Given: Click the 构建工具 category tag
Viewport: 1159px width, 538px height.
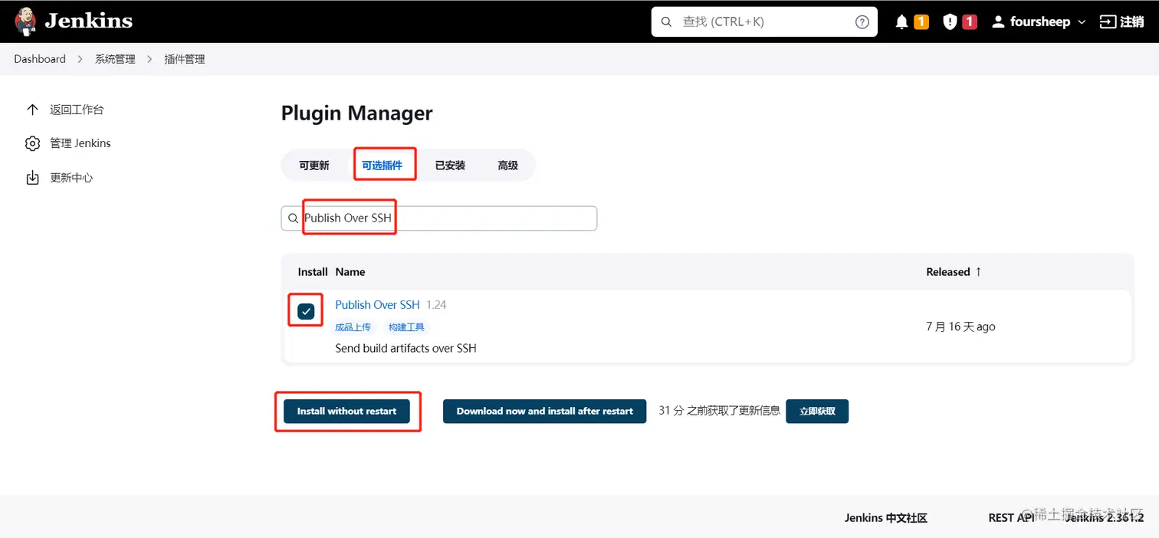Looking at the screenshot, I should (x=406, y=327).
